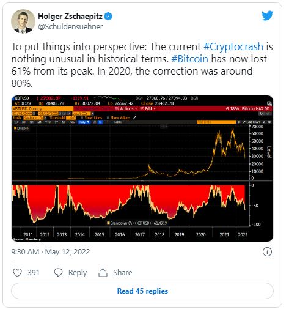Click the share upload arrow icon
Image resolution: width=286 pixels, height=312 pixels.
[103, 273]
